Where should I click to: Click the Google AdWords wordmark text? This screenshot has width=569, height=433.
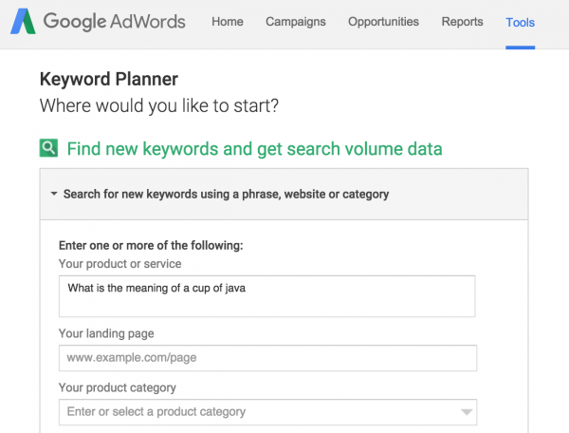tap(115, 22)
